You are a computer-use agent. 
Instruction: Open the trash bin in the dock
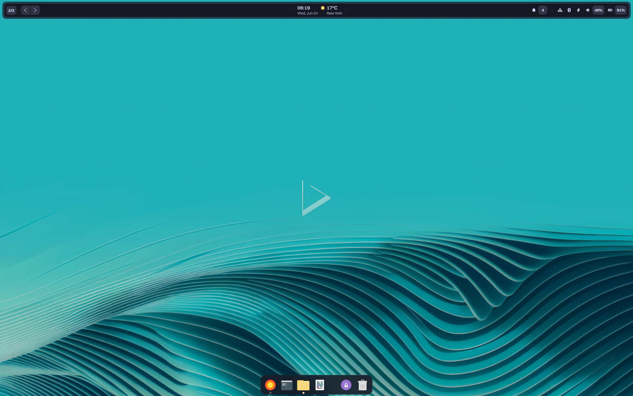363,385
